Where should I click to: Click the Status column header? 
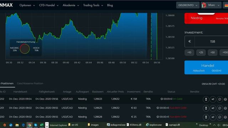171,92
